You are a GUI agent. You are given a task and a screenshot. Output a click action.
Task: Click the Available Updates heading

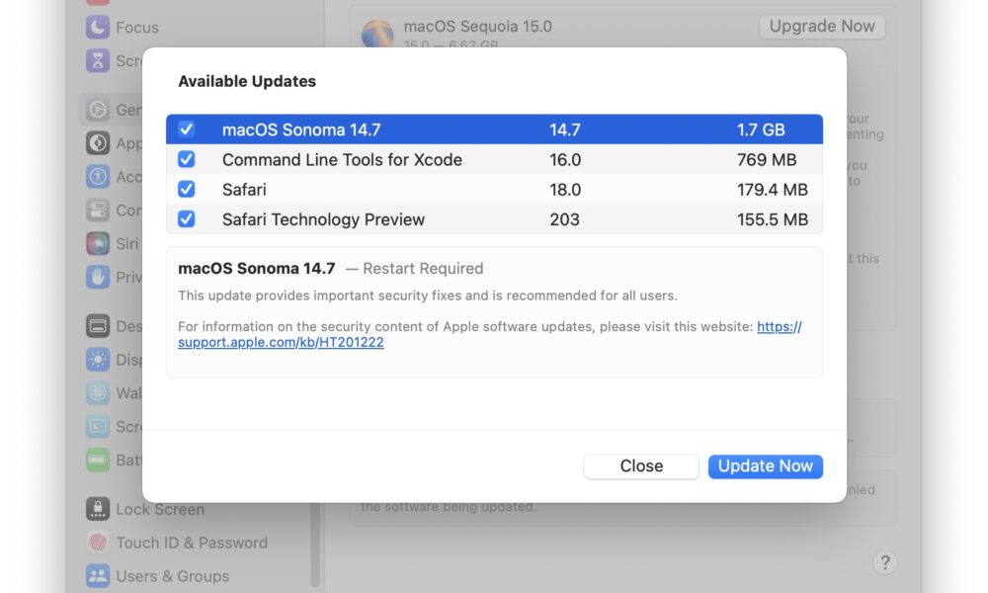pos(247,81)
